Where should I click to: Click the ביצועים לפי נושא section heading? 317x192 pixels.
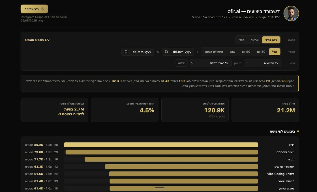click(x=282, y=132)
